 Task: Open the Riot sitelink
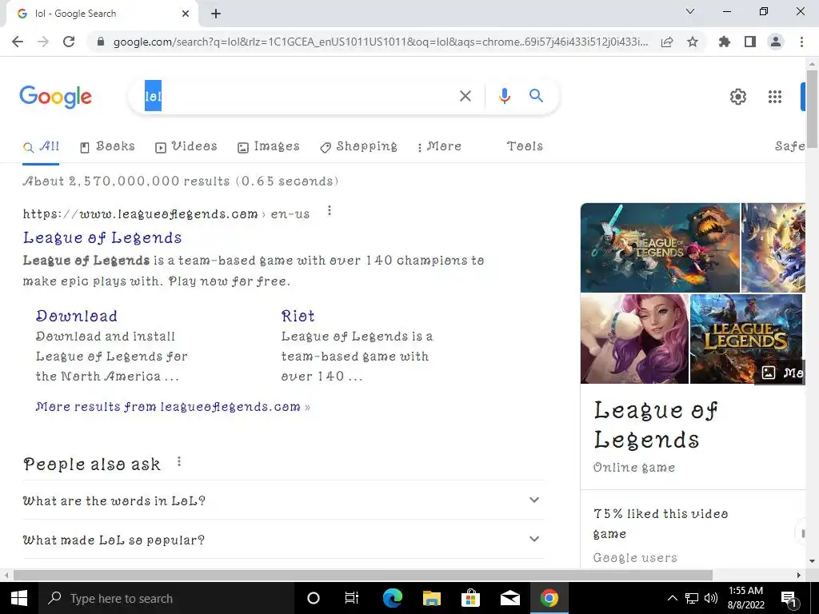[298, 316]
